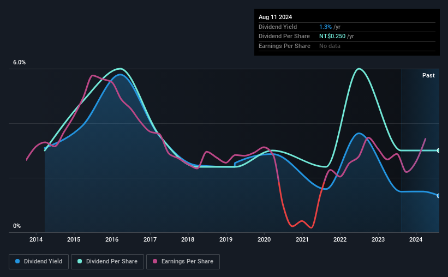Select the 2017 x-axis label
This screenshot has height=277, width=448.
[x=150, y=239]
